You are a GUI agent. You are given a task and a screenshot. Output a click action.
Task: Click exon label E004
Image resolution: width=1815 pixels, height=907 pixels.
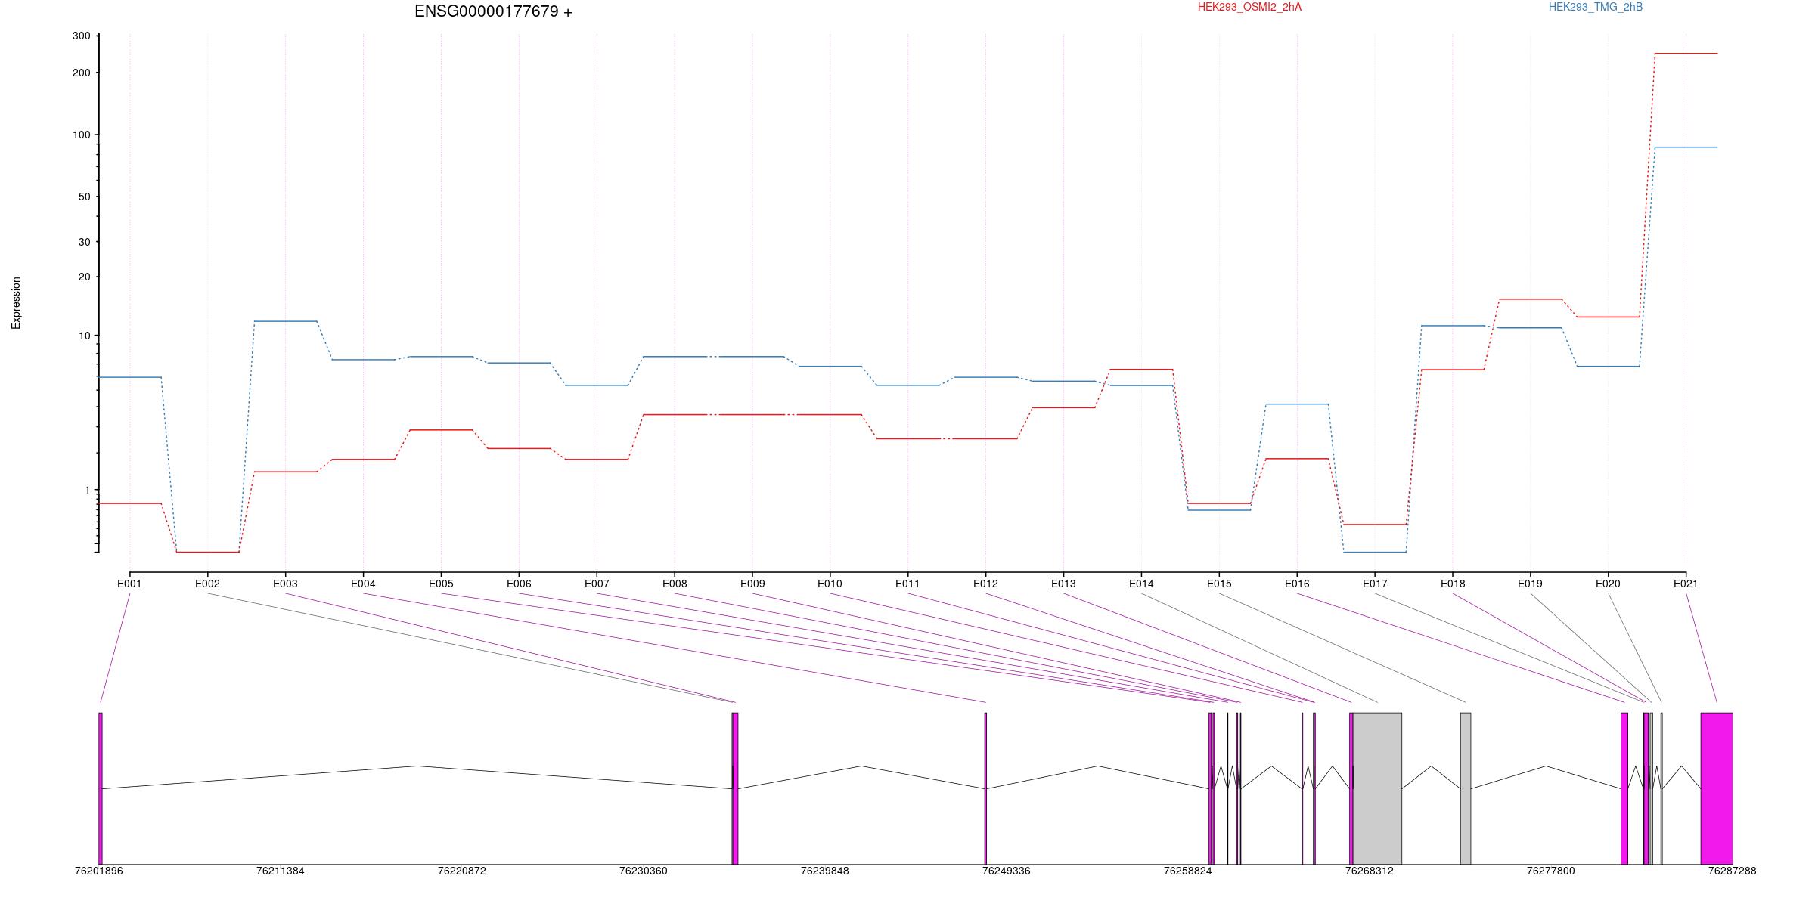coord(363,584)
